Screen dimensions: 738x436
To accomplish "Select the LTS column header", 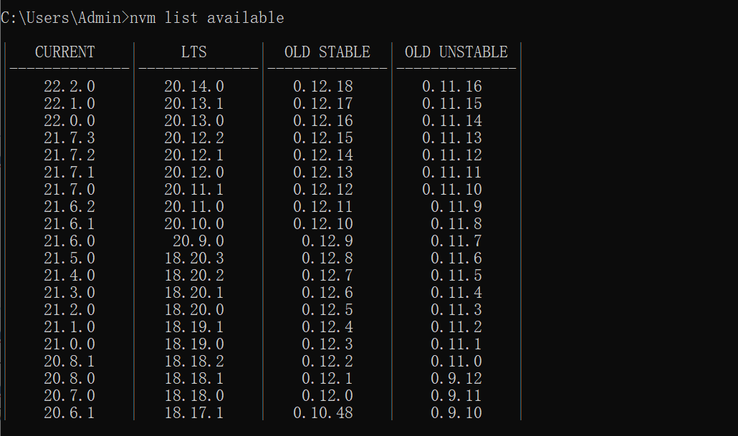I will click(194, 52).
